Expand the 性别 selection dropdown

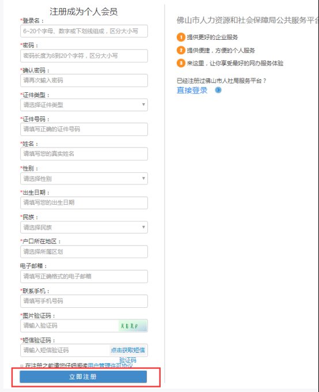pyautogui.click(x=84, y=179)
